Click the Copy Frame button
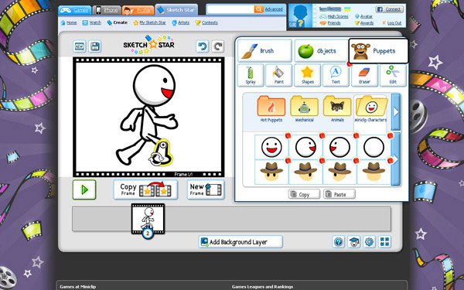This screenshot has width=464, height=290. pyautogui.click(x=145, y=189)
